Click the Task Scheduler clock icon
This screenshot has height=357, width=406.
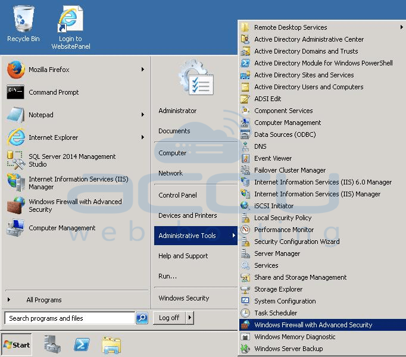(x=245, y=313)
